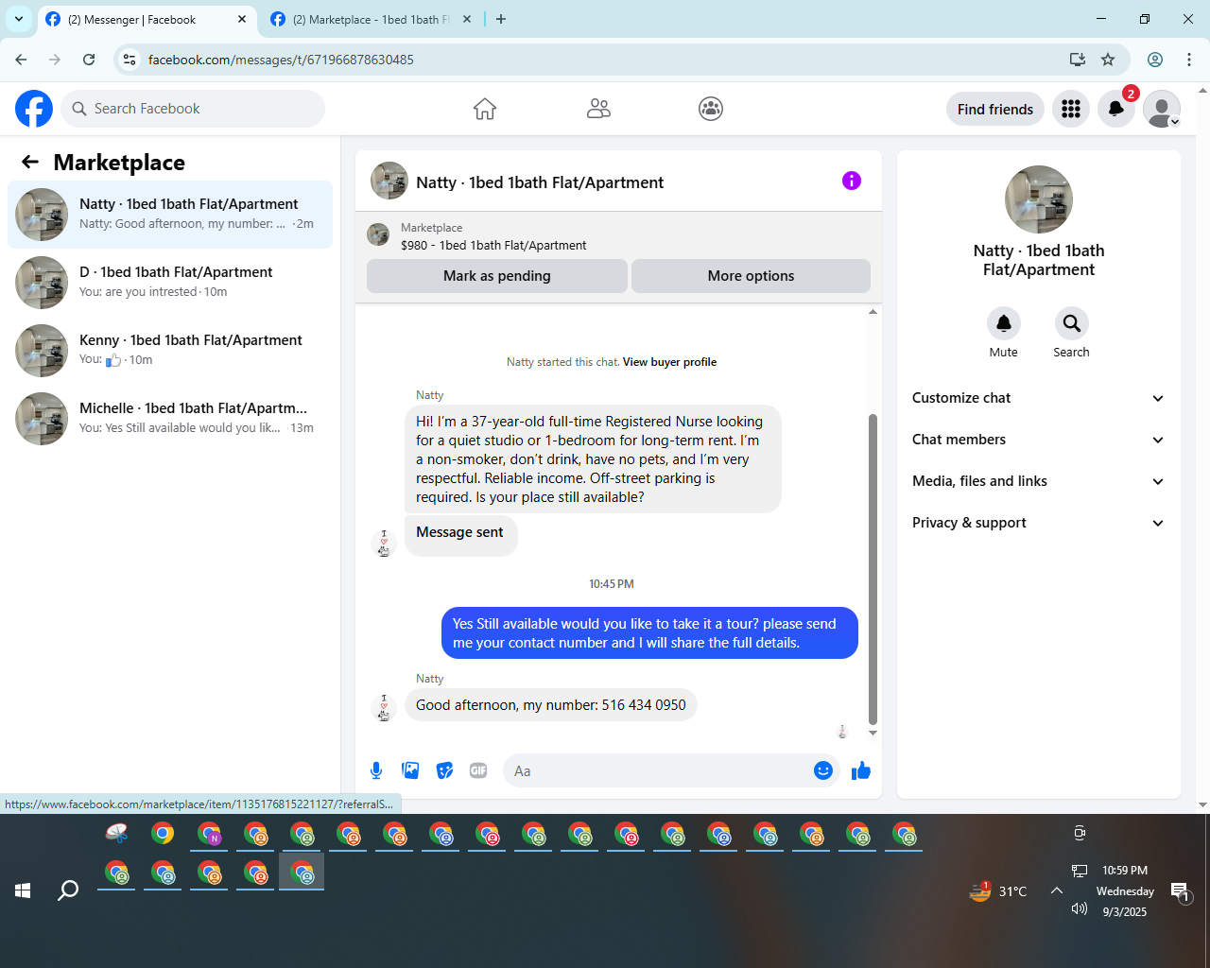Image resolution: width=1210 pixels, height=968 pixels.
Task: Bookmark this page with the star icon
Action: [1108, 60]
